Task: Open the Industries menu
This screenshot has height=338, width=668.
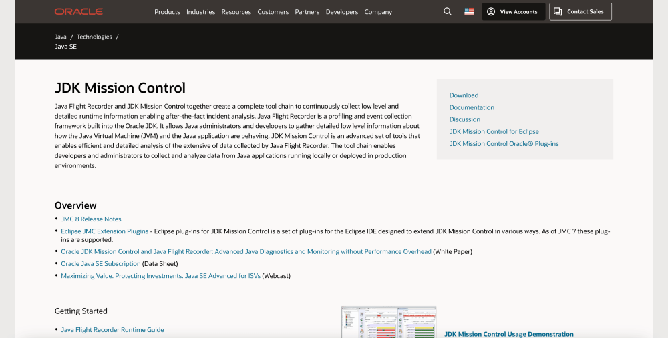Action: [x=200, y=12]
